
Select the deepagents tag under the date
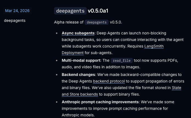click(x=15, y=20)
